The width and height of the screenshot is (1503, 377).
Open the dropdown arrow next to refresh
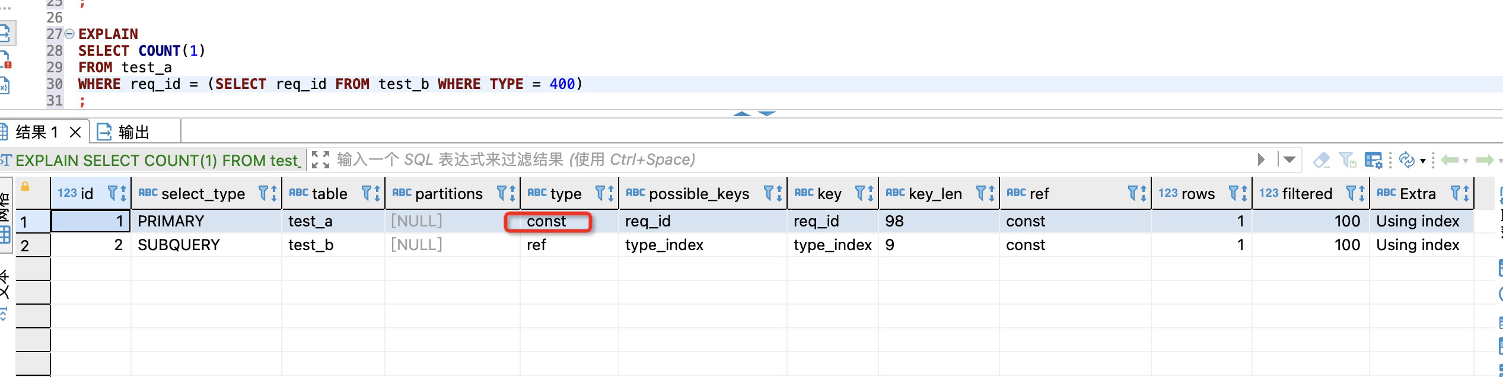coord(1422,161)
